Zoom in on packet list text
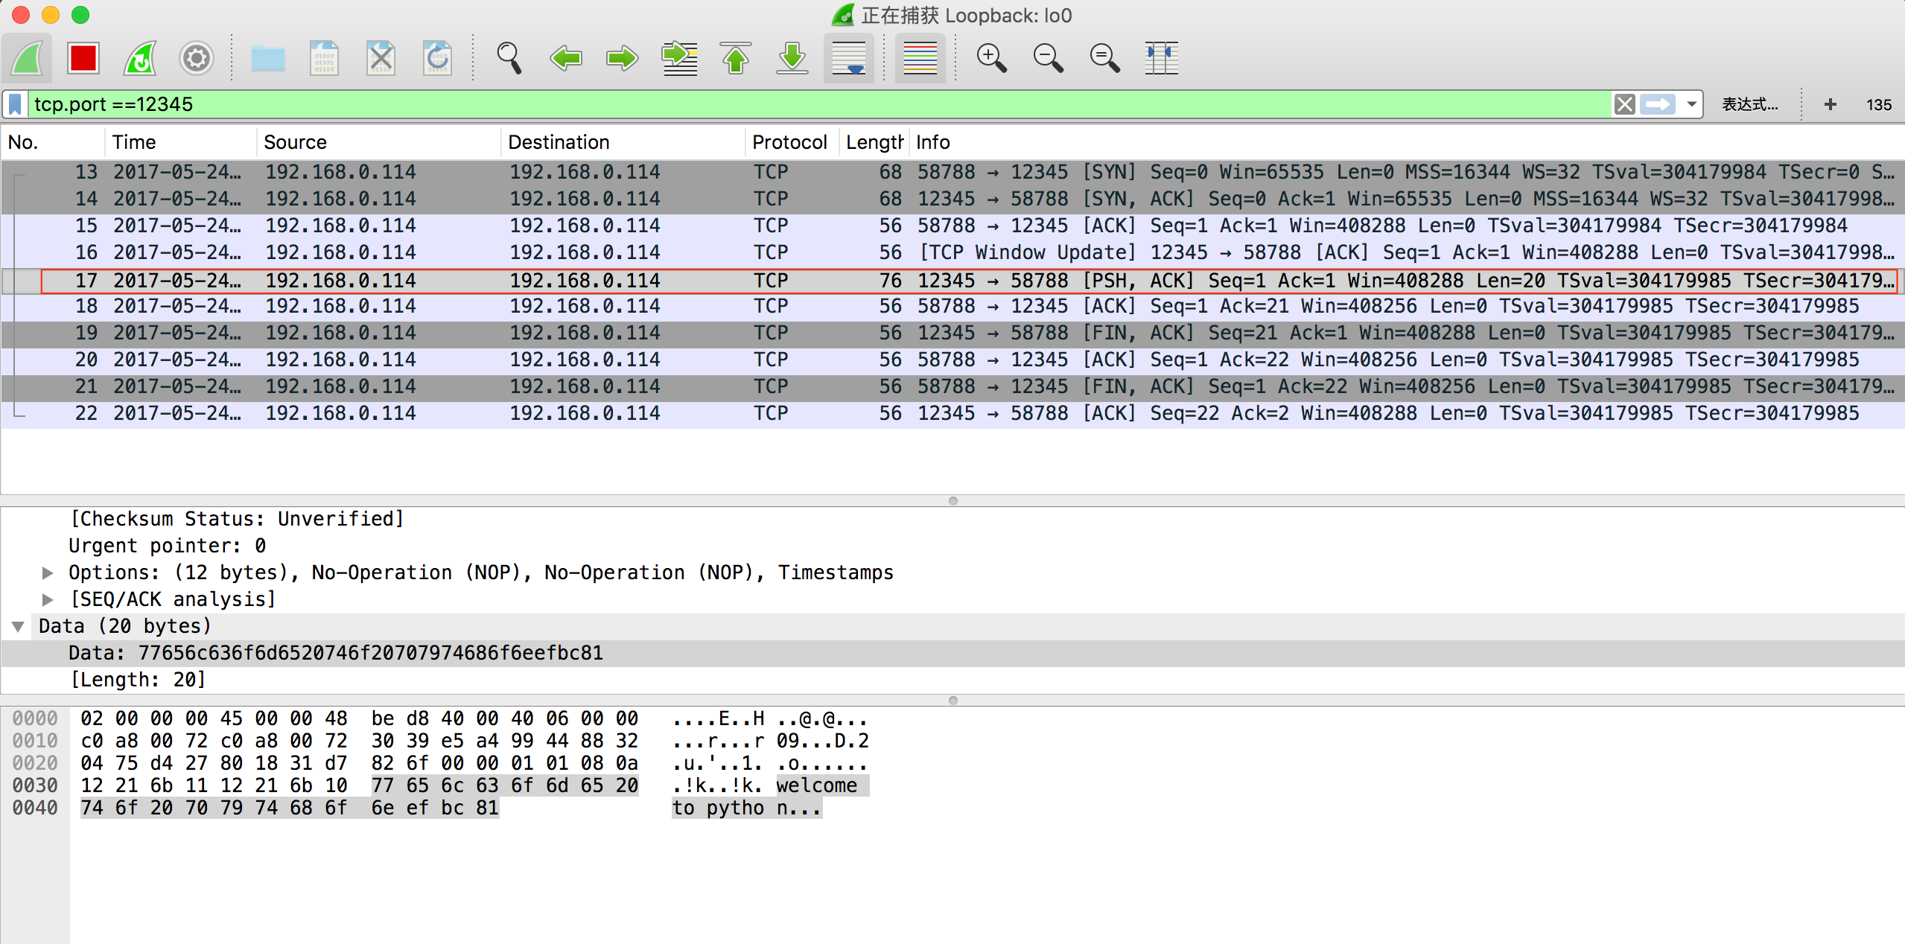The width and height of the screenshot is (1905, 944). 991,58
